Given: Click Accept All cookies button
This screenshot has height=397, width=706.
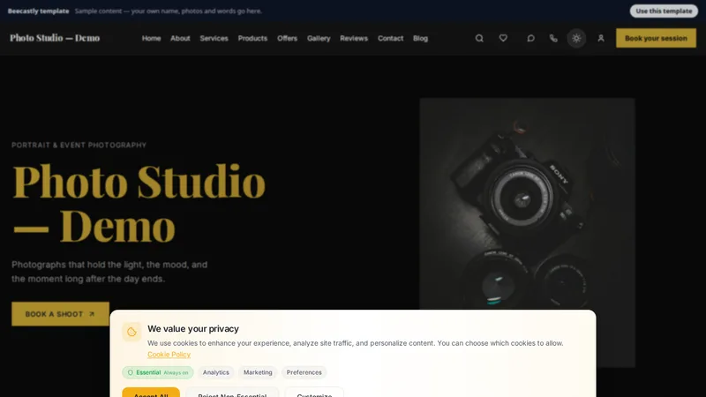Looking at the screenshot, I should pyautogui.click(x=151, y=393).
